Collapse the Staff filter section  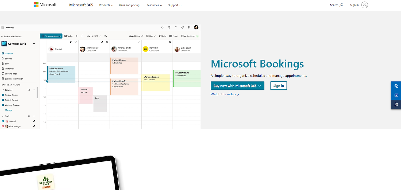(3, 116)
